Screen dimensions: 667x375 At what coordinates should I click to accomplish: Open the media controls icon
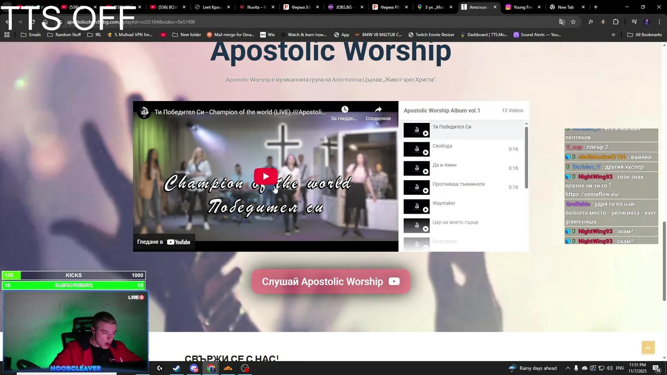click(x=634, y=22)
